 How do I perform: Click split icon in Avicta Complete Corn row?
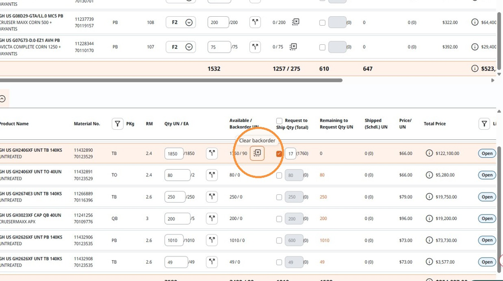pyautogui.click(x=255, y=47)
